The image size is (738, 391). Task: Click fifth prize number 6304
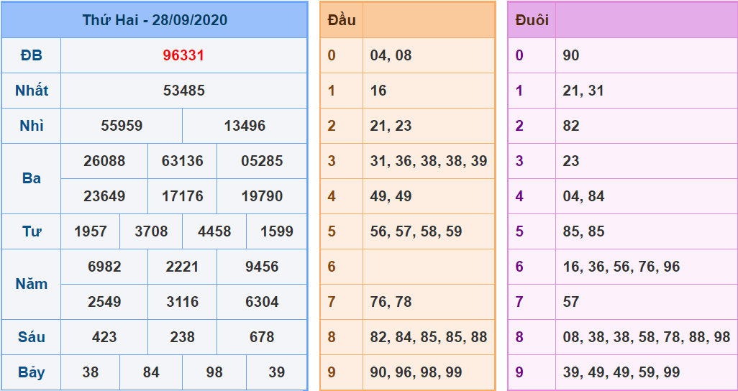tap(262, 302)
